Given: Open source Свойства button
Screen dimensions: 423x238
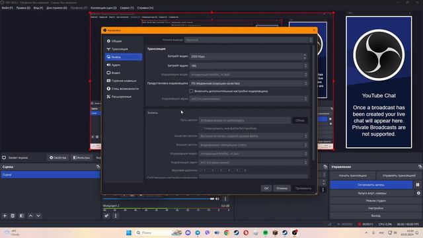Looking at the screenshot, I should (58, 157).
